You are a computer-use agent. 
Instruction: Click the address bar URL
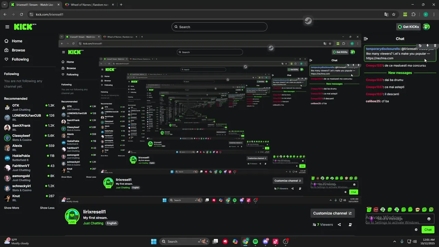point(50,14)
